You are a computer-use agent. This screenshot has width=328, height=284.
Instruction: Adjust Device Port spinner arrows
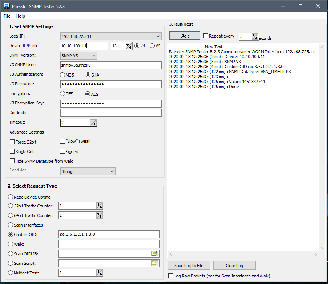pyautogui.click(x=129, y=46)
